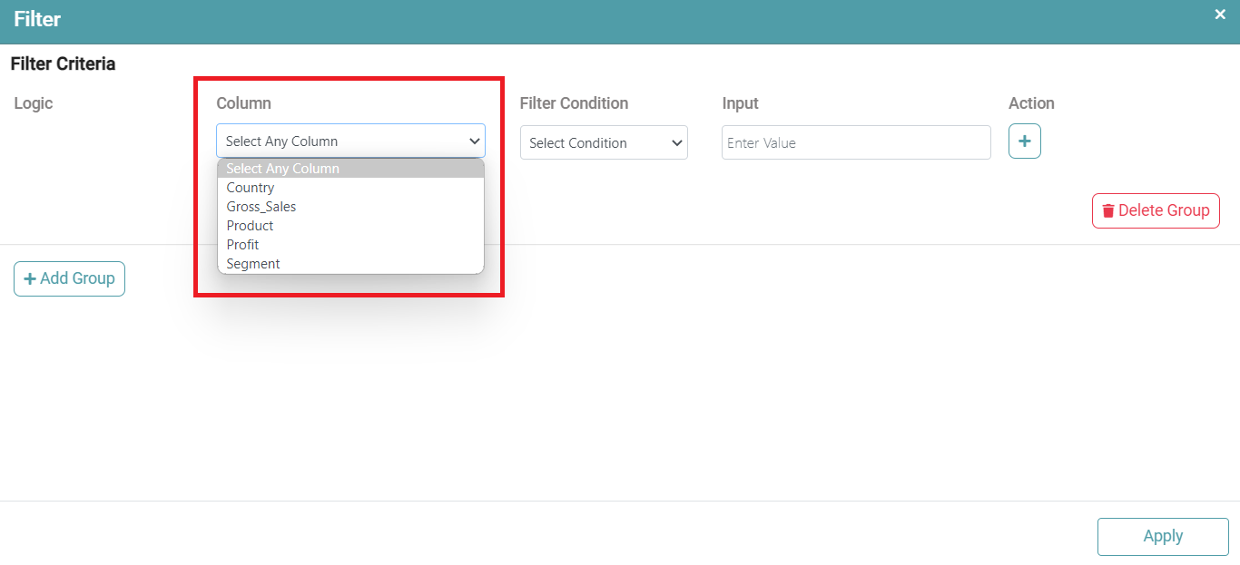Click the Filter Criteria heading
Viewport: 1240px width, 565px height.
tap(63, 64)
